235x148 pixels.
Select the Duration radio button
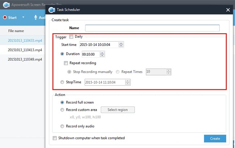62,54
